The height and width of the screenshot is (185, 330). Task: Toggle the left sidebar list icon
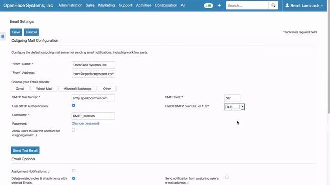pos(2,36)
